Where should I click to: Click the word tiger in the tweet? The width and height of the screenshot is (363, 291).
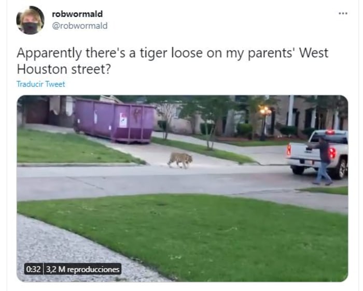153,53
